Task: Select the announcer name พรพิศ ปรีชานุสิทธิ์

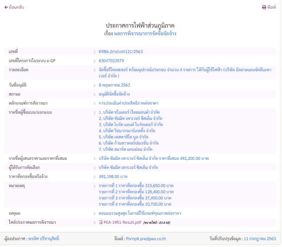Action: [43, 239]
